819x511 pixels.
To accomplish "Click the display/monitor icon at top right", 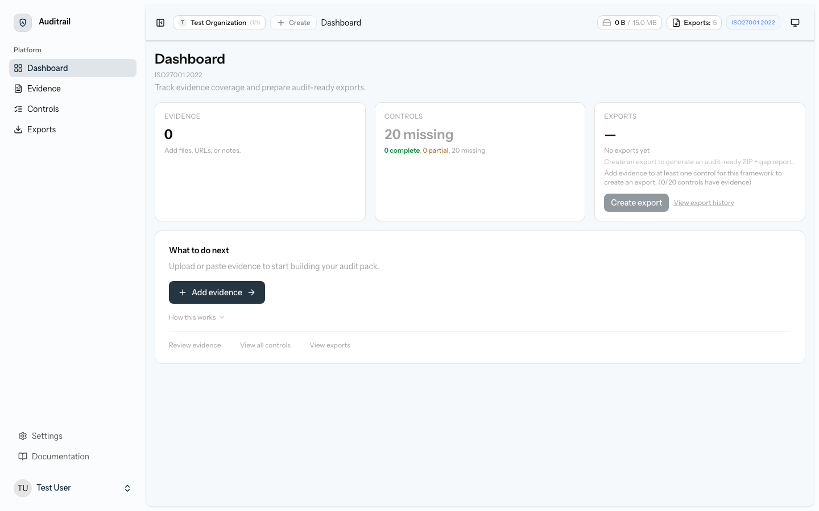I will pos(795,22).
